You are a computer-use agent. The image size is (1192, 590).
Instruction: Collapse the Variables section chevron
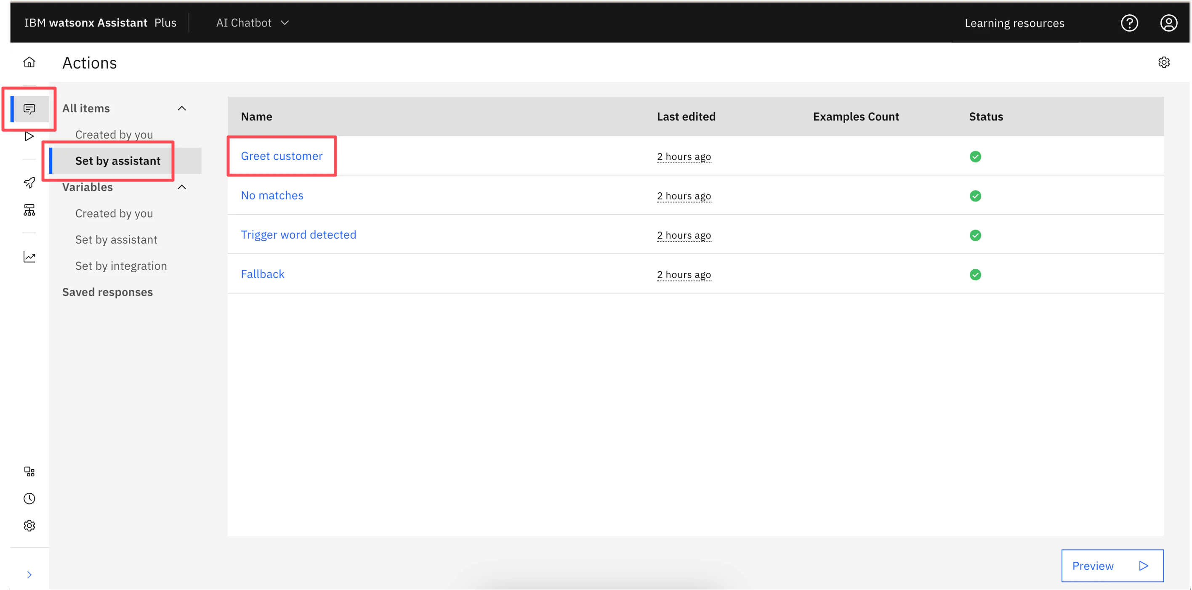coord(182,187)
